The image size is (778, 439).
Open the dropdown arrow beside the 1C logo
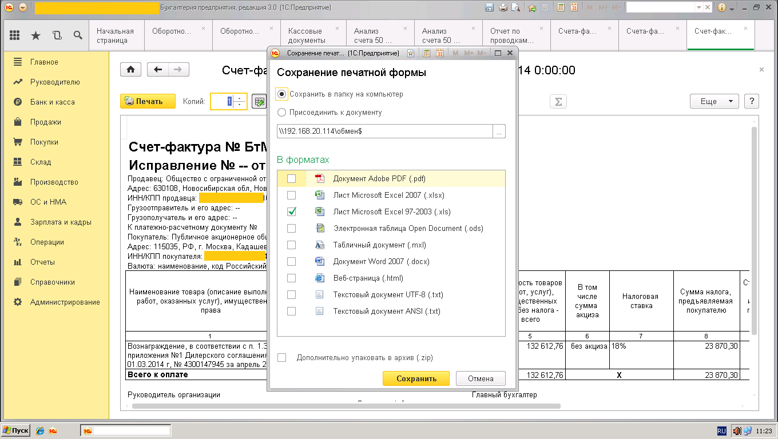point(23,7)
